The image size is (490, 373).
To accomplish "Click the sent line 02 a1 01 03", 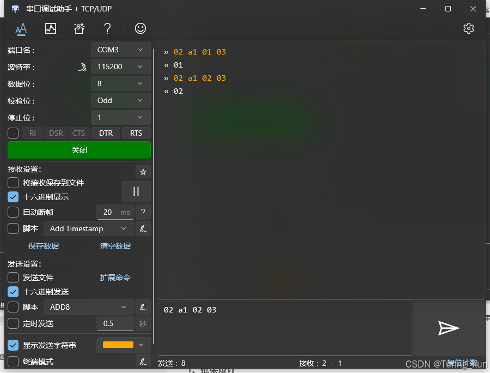I will [199, 52].
